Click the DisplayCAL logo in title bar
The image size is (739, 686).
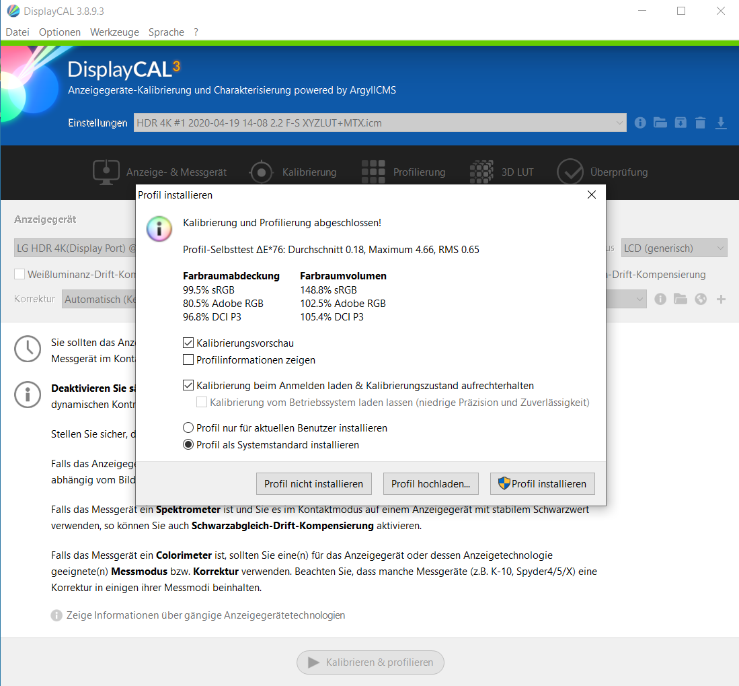[13, 11]
